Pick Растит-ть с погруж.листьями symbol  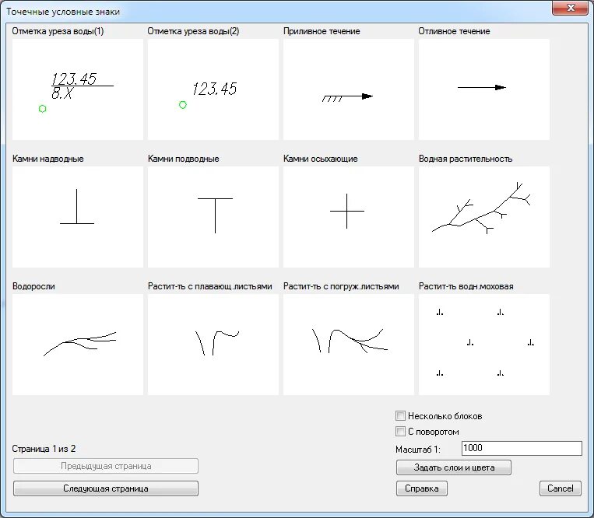(x=349, y=345)
